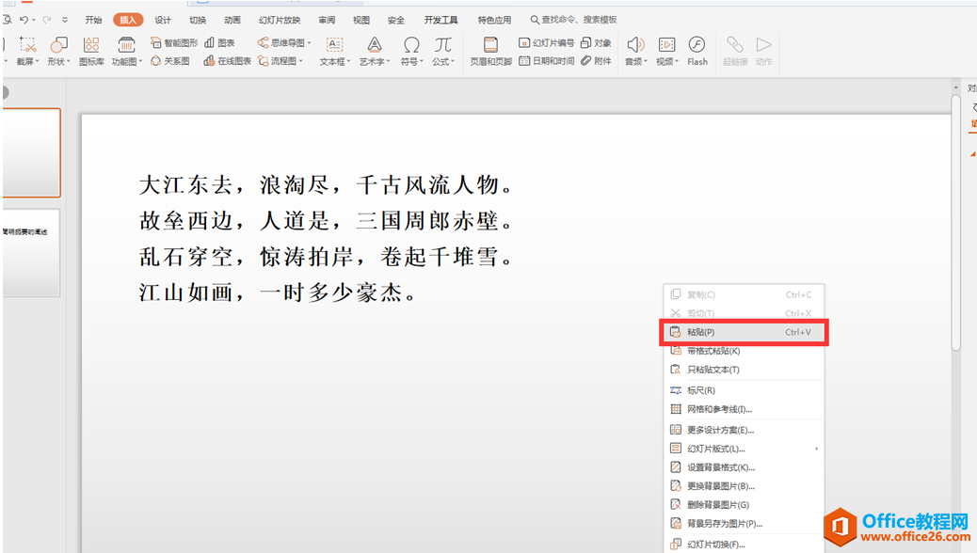Click 设置背景格式 to format the background
Screen dimensions: 977x553
721,466
